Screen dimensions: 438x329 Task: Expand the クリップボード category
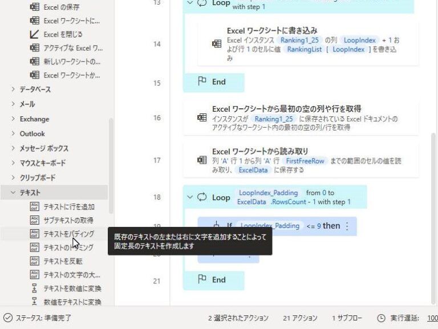tap(13, 177)
